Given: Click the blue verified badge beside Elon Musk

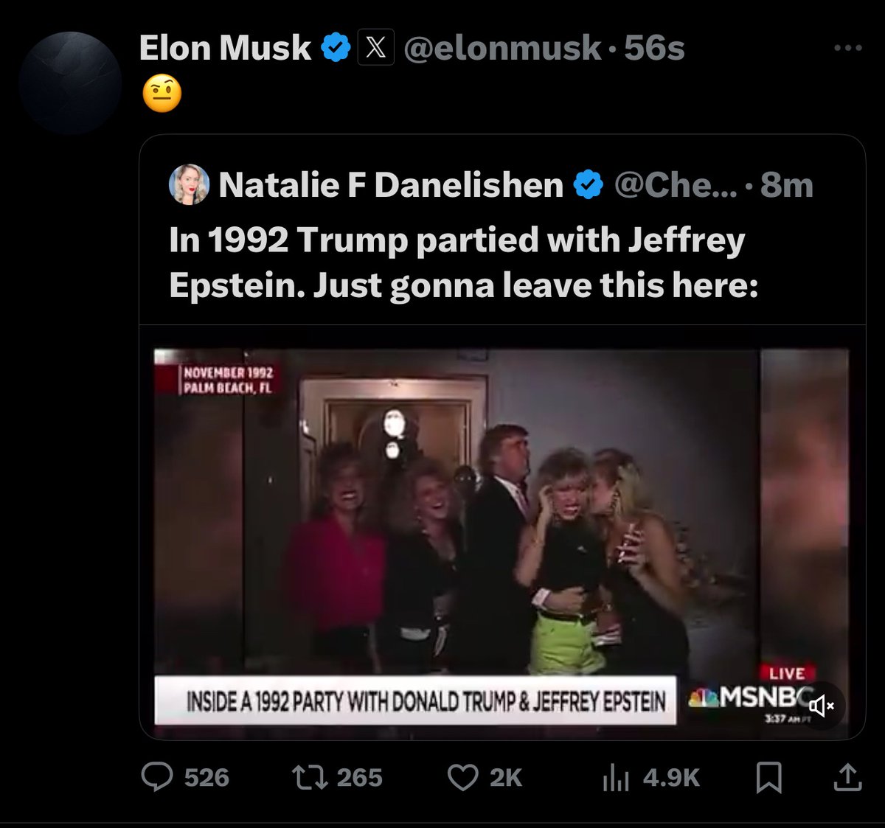Looking at the screenshot, I should [x=336, y=48].
